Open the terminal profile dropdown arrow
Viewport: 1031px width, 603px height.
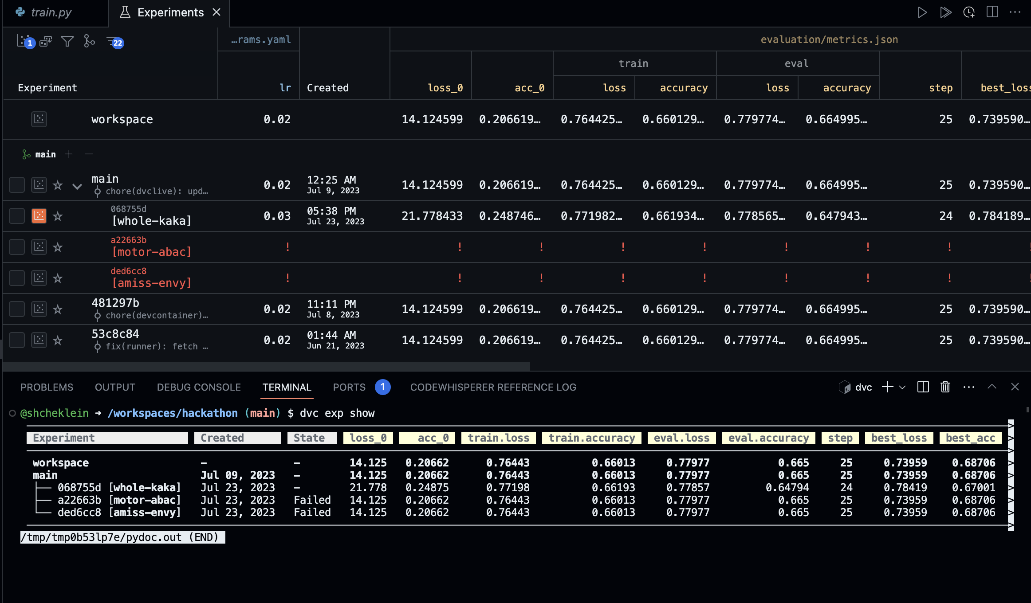(x=902, y=387)
